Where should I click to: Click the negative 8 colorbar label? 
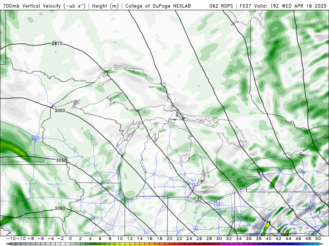click(x=31, y=239)
